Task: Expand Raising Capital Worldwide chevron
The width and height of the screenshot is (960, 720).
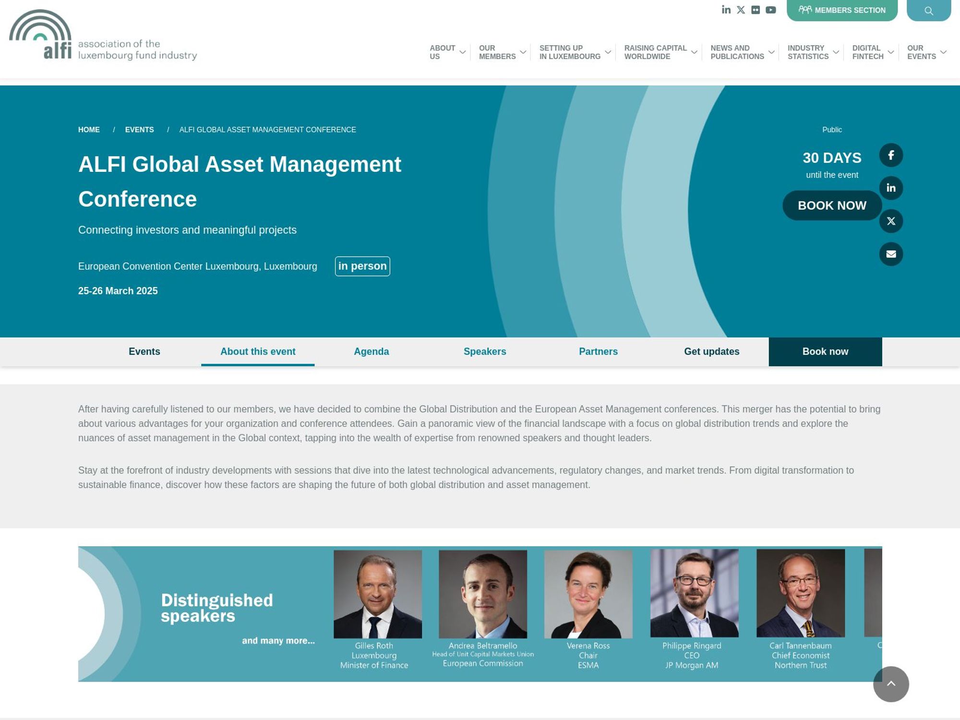Action: [x=694, y=52]
